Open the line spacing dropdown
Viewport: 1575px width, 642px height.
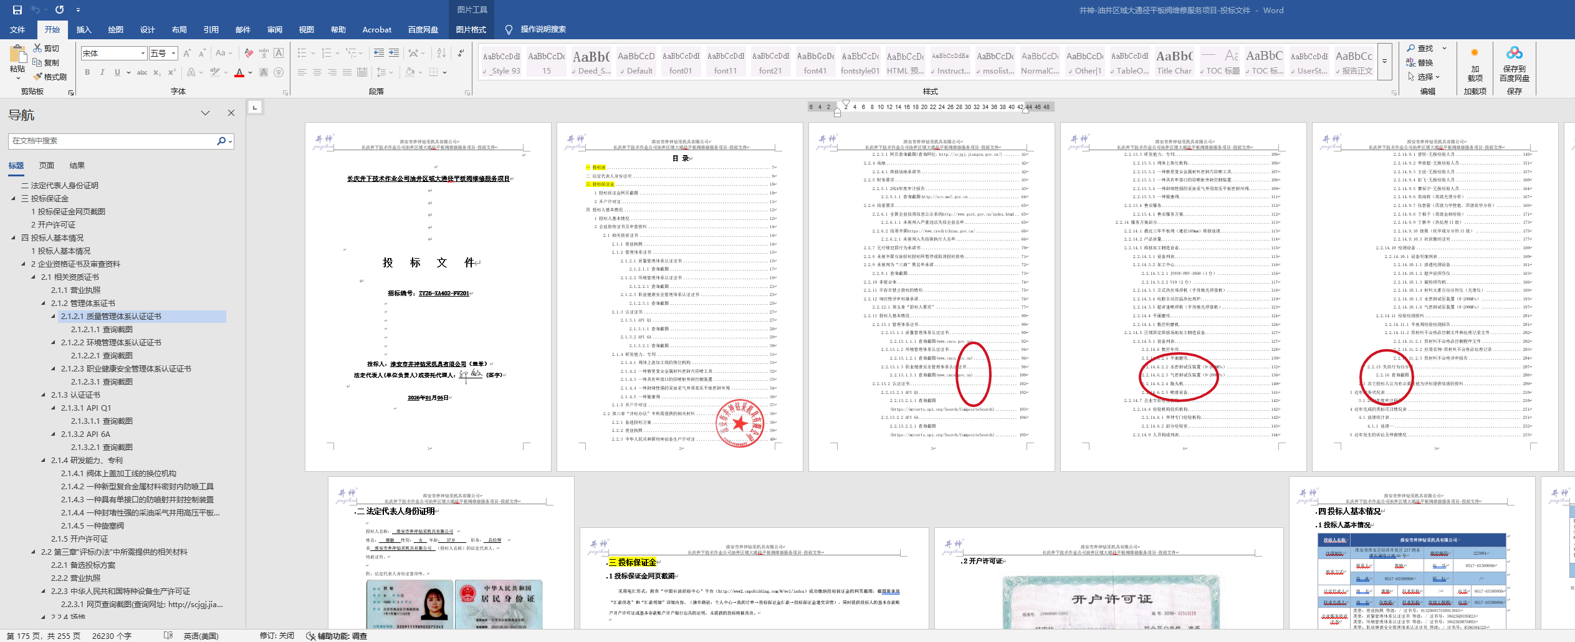coord(385,72)
